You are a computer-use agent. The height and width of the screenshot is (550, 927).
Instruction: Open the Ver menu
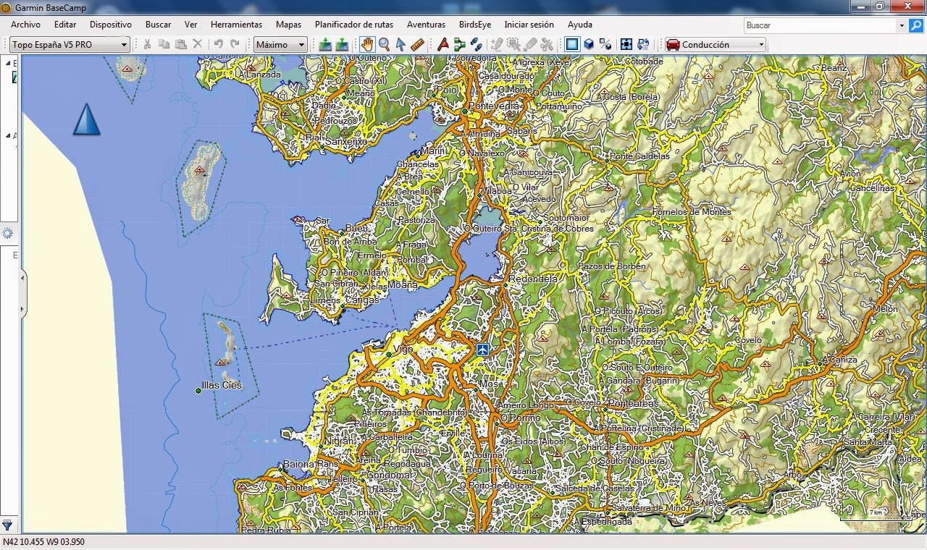click(190, 25)
